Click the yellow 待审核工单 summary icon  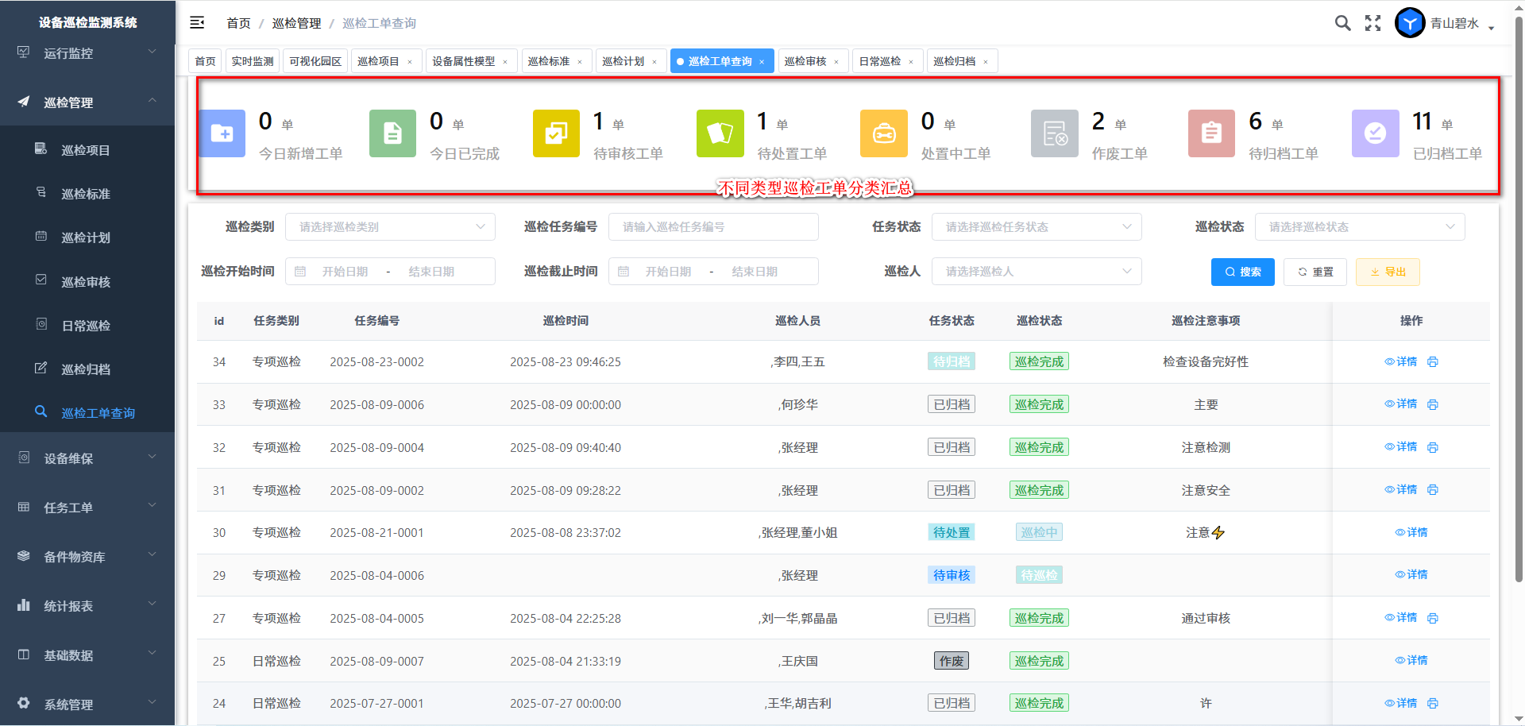point(556,133)
